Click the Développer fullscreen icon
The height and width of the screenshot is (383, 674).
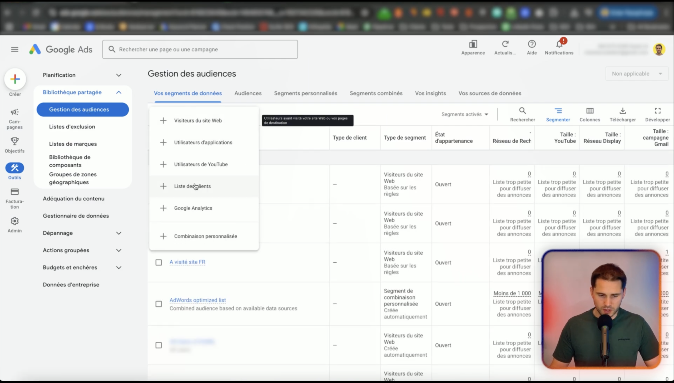coord(658,111)
